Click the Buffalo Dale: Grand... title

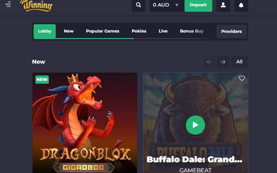pyautogui.click(x=194, y=160)
